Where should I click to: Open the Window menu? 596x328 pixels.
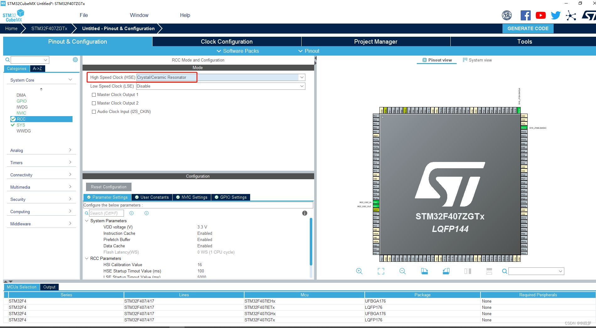[139, 15]
